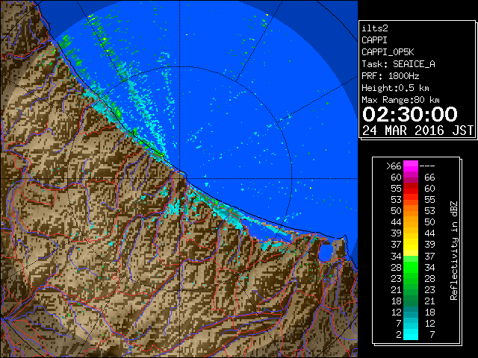This screenshot has height=358, width=478.
Task: Select the "Max Range:80 km" text
Action: tap(400, 100)
